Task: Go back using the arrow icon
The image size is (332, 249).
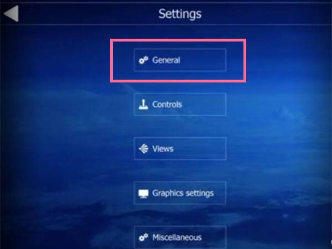Action: (x=11, y=13)
